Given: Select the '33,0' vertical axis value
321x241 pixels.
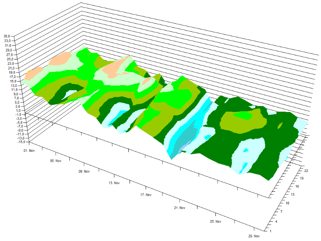Looking at the screenshot, I should [7, 41].
